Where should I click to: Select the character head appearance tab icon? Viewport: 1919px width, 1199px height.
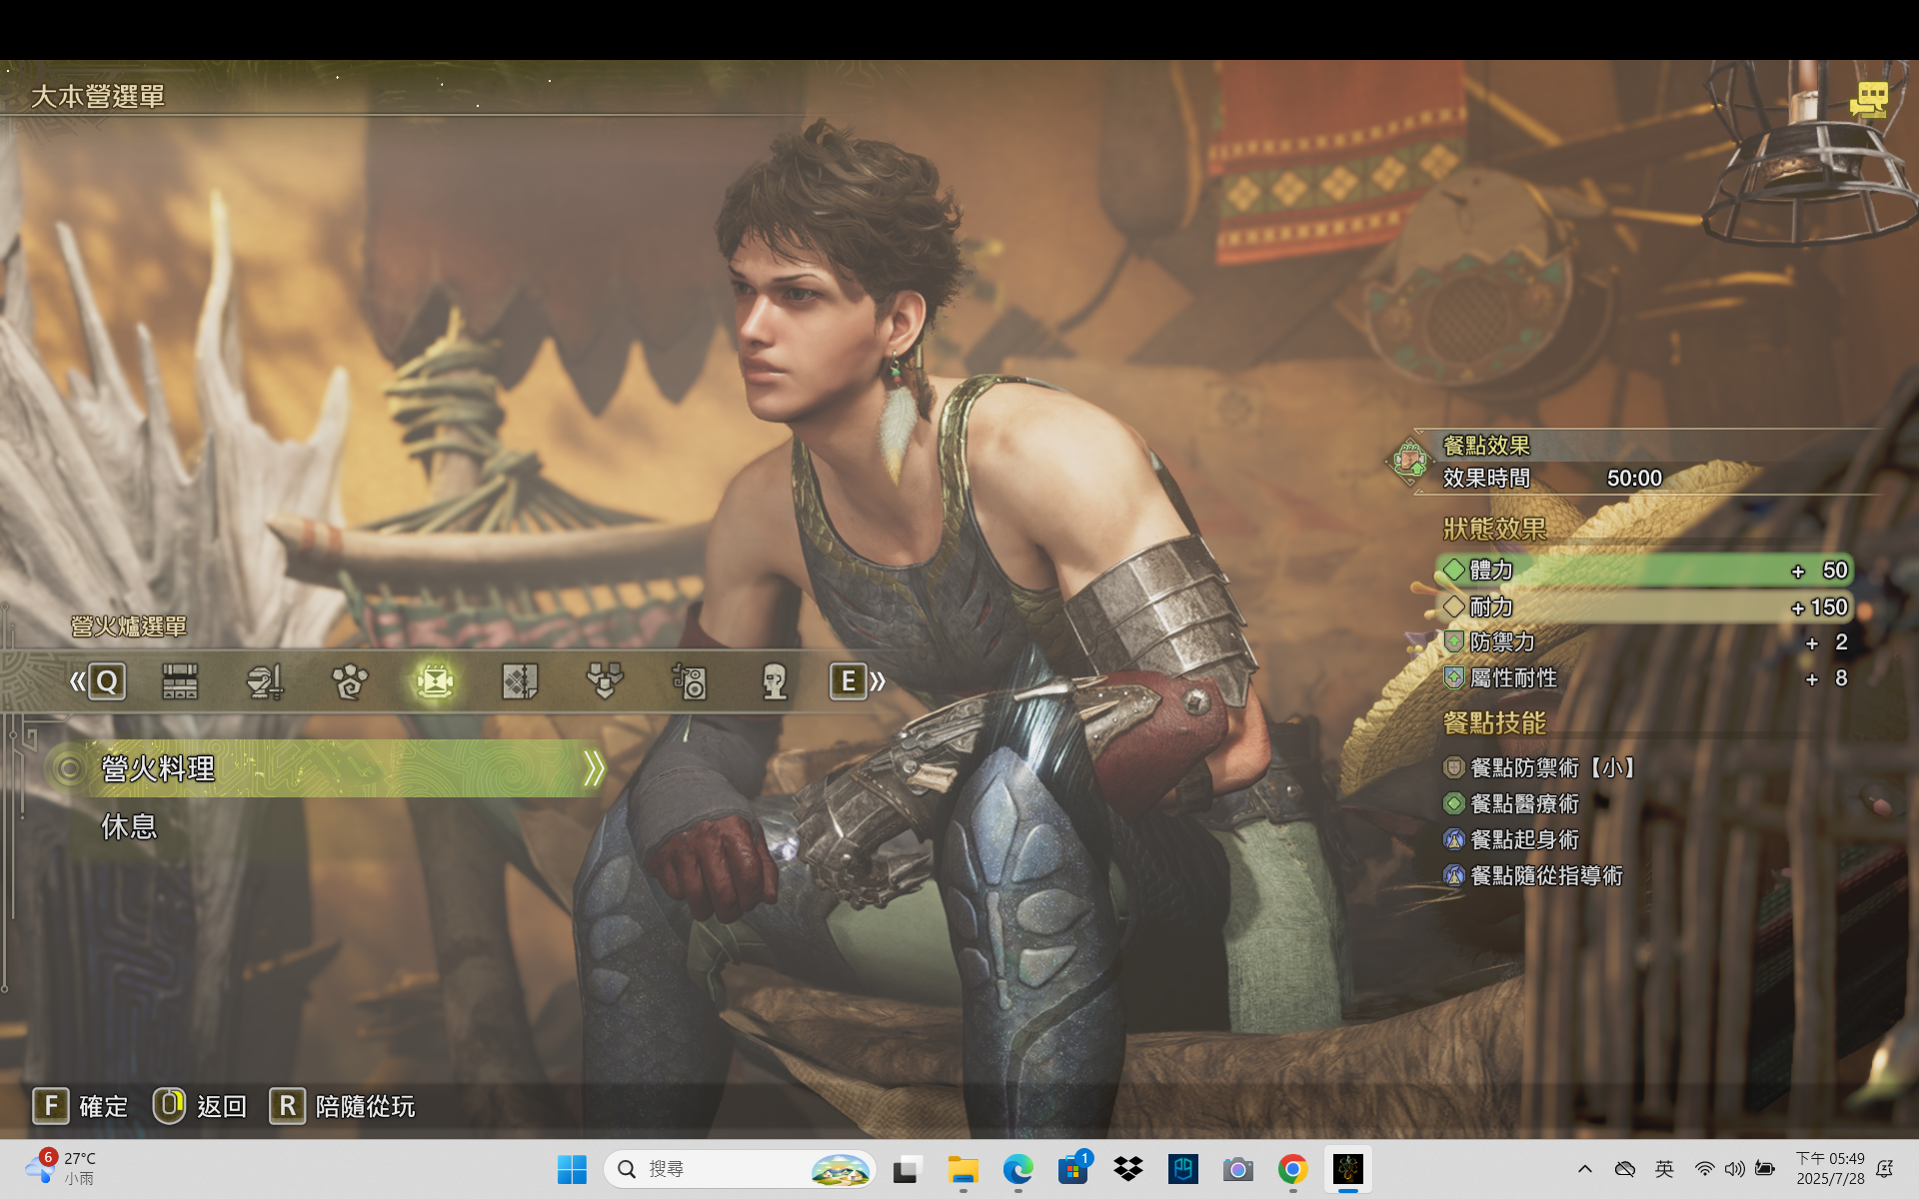[x=775, y=681]
